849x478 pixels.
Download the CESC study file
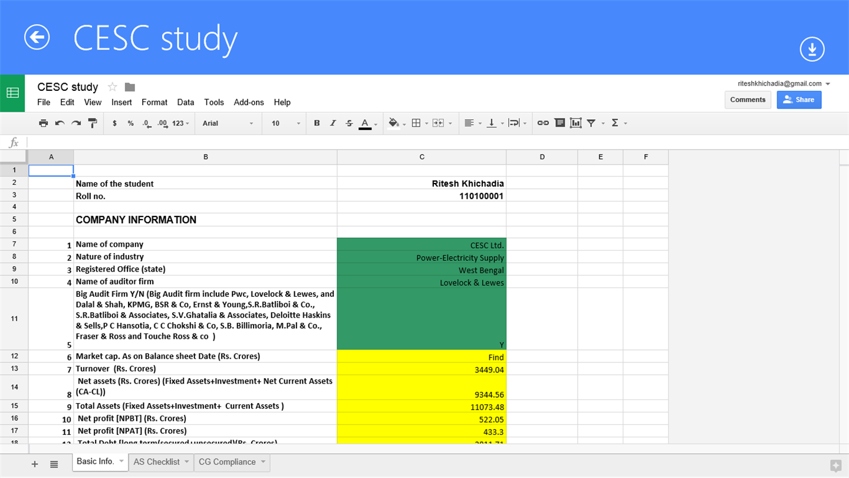[x=812, y=49]
